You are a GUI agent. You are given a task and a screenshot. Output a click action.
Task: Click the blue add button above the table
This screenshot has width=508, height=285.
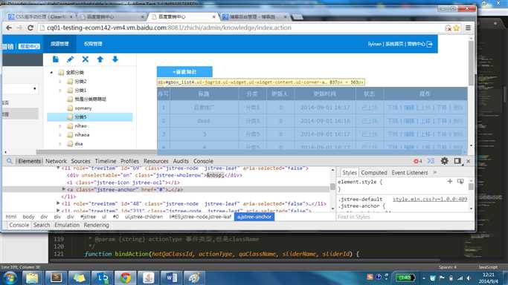pos(184,72)
